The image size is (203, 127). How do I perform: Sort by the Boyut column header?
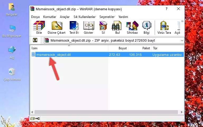(118, 48)
